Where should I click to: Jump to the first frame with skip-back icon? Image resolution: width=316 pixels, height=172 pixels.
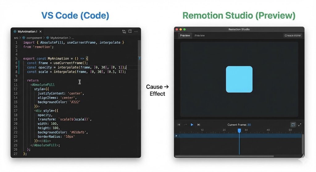point(179,125)
